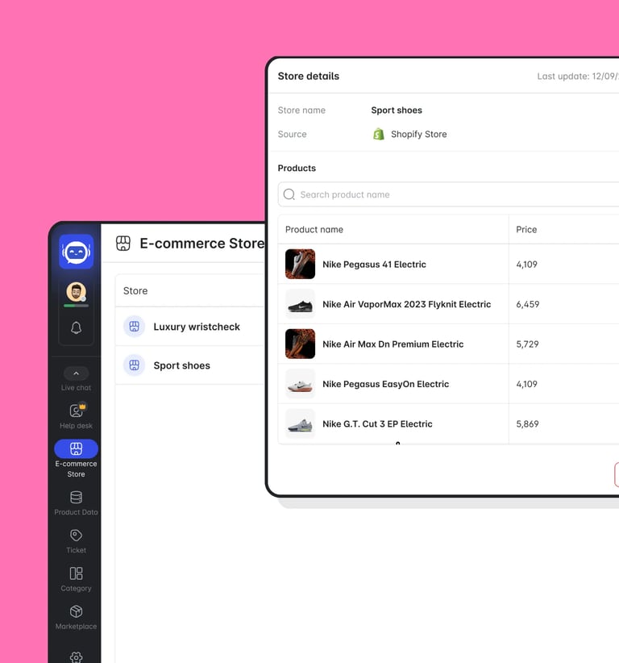Click Shopify Store logo icon
The height and width of the screenshot is (663, 619).
(x=379, y=134)
